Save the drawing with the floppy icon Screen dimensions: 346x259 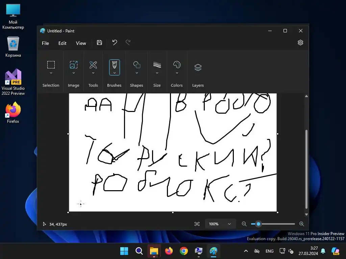[x=99, y=42]
